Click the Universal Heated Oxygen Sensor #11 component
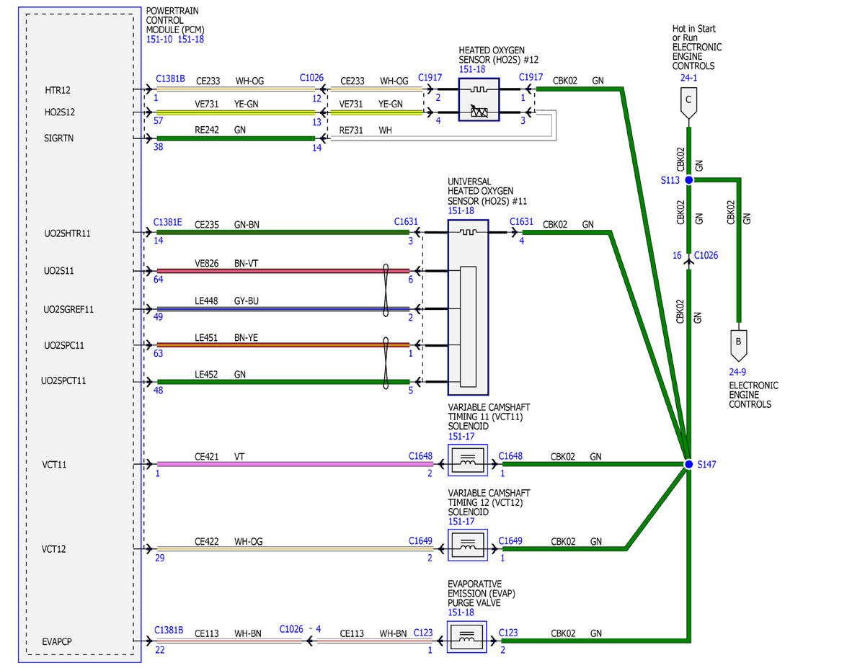 click(x=468, y=308)
